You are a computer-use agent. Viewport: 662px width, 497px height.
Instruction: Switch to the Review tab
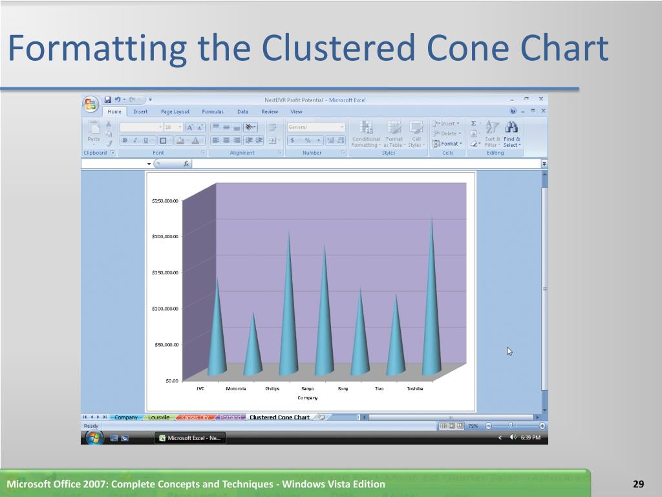coord(270,111)
